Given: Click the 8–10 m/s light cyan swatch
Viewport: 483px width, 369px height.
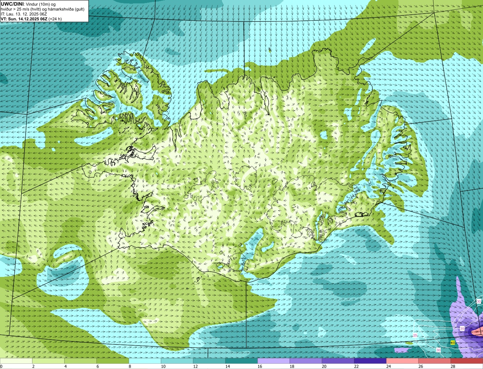Looking at the screenshot, I should pyautogui.click(x=145, y=361).
